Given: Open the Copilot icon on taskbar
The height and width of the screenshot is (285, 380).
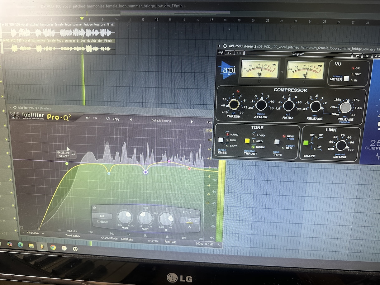Looking at the screenshot, I should [10, 244].
